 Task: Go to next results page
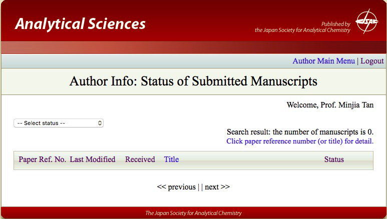pos(217,187)
